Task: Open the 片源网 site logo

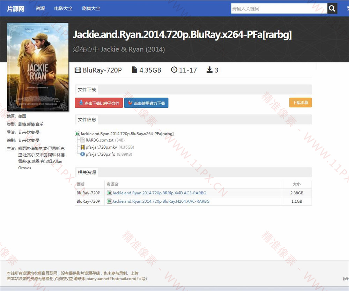Action: [16, 9]
